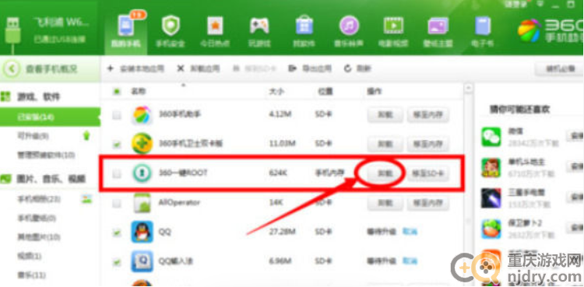Click the QQ penguin app icon
This screenshot has width=584, height=287.
(x=142, y=233)
